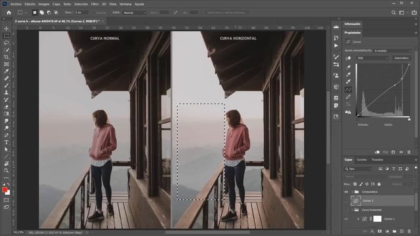Screen dimensions: 420x236
Task: Choose New selection mode in options bar
Action: pos(35,12)
